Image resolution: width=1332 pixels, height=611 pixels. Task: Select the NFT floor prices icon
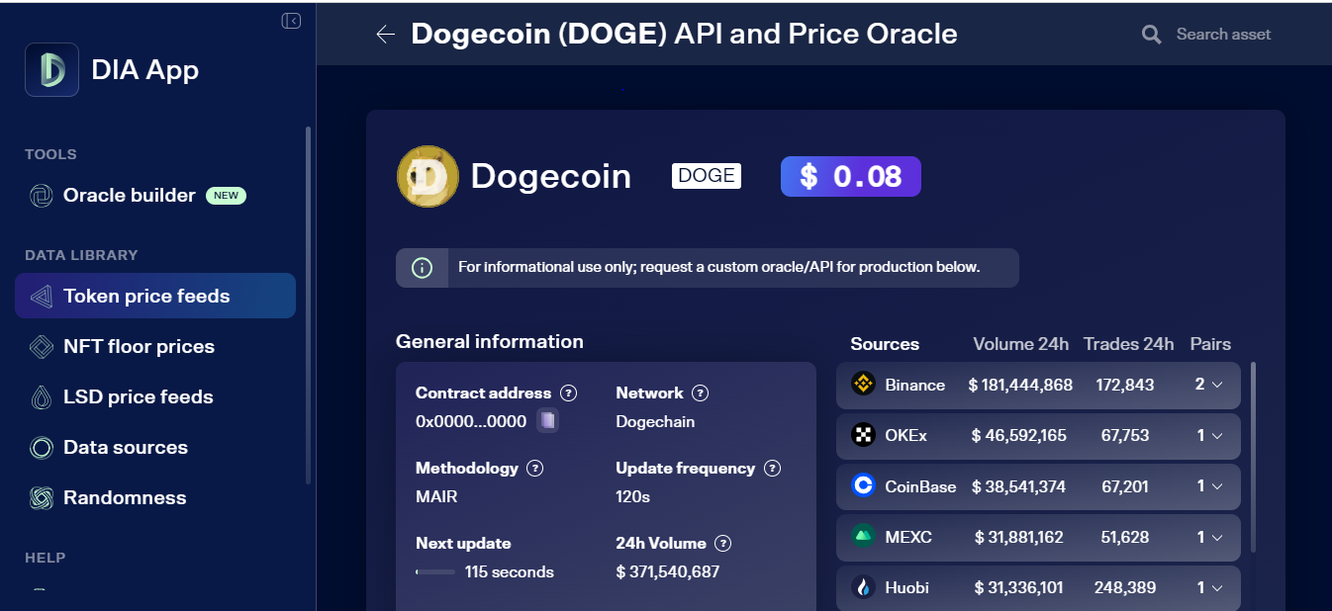[x=40, y=346]
